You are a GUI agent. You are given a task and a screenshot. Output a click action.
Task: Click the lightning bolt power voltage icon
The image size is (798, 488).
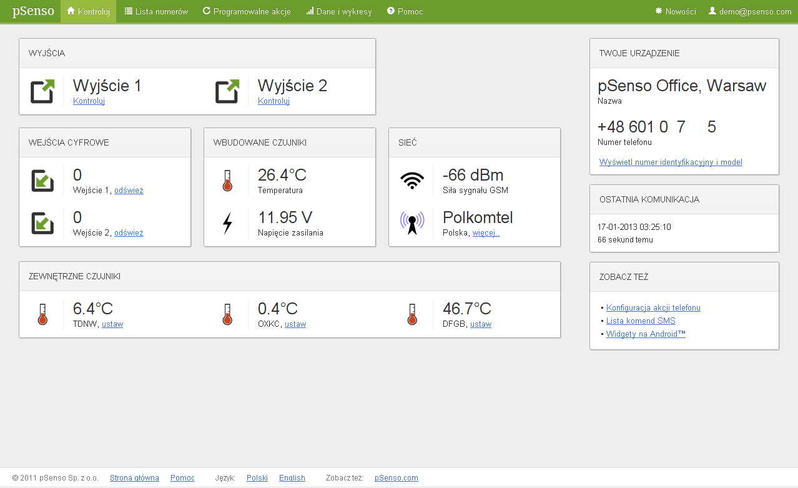[x=227, y=223]
